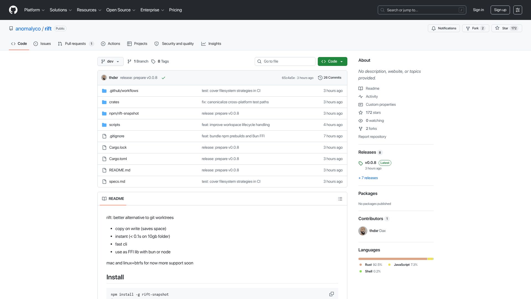Open the green Code dropdown
531x299 pixels.
pyautogui.click(x=332, y=61)
